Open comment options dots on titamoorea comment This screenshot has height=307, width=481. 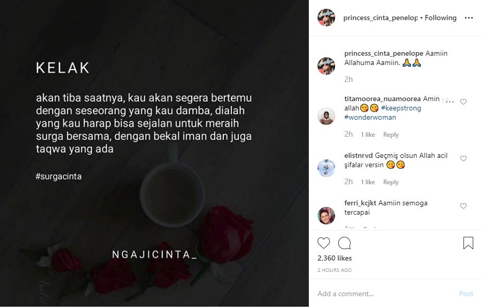point(450,101)
